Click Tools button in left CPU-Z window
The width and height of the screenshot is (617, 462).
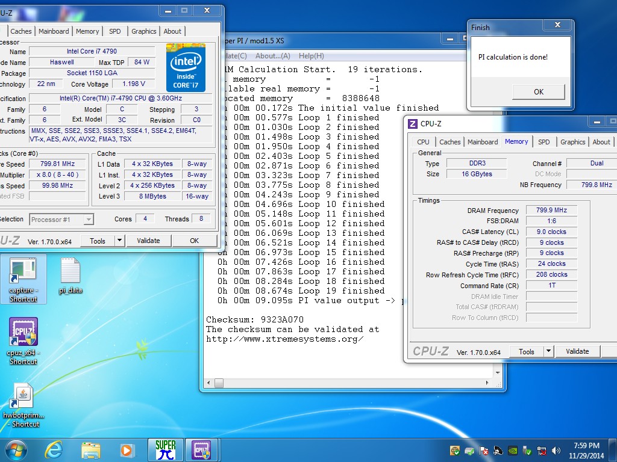click(x=97, y=241)
